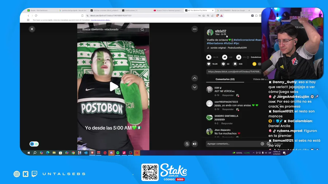The image size is (328, 184).
Task: Click the share arrow icon
Action: click(224, 57)
